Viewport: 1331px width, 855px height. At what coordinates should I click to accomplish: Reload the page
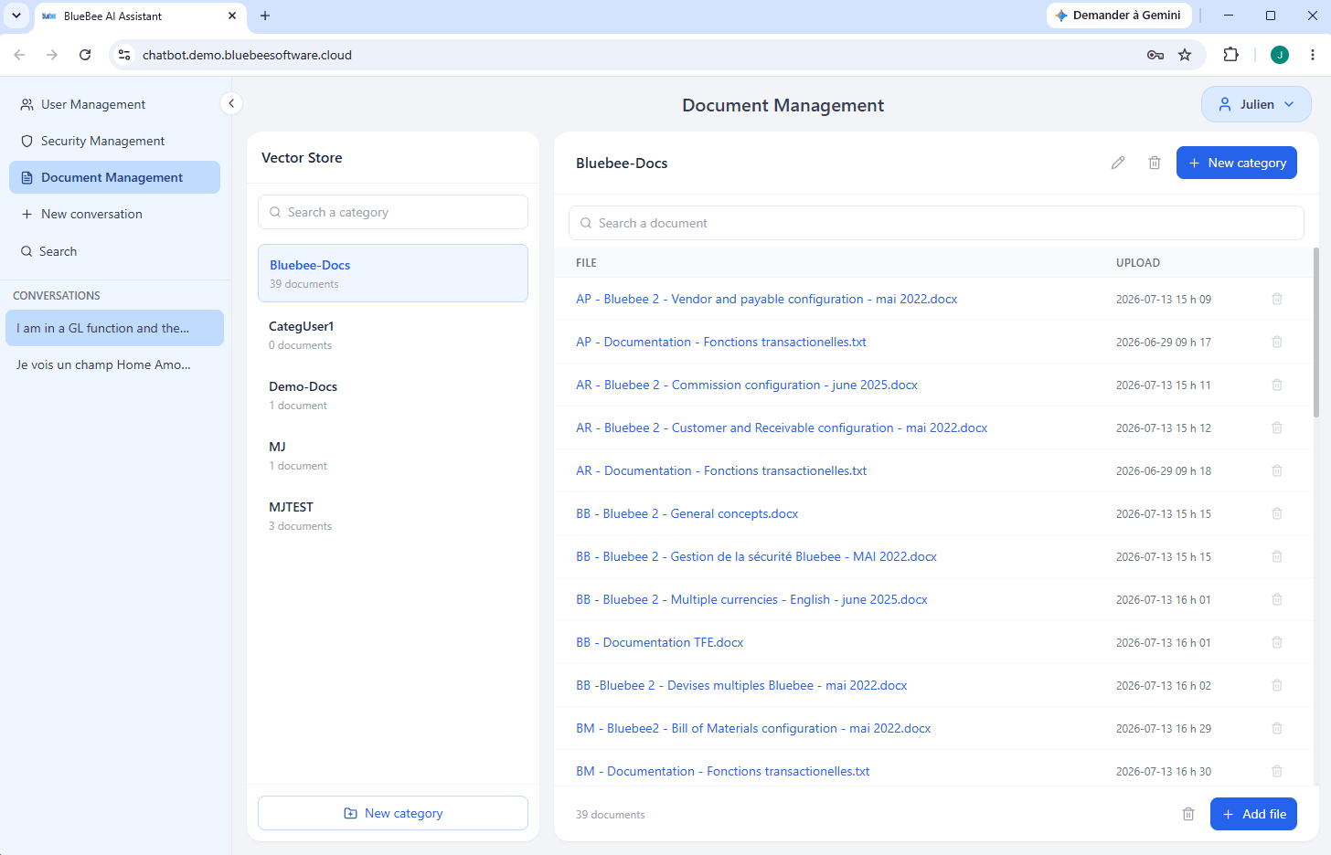[85, 55]
